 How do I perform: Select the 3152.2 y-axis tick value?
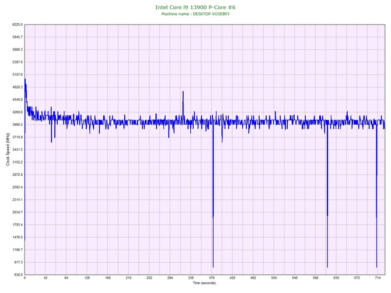click(18, 163)
